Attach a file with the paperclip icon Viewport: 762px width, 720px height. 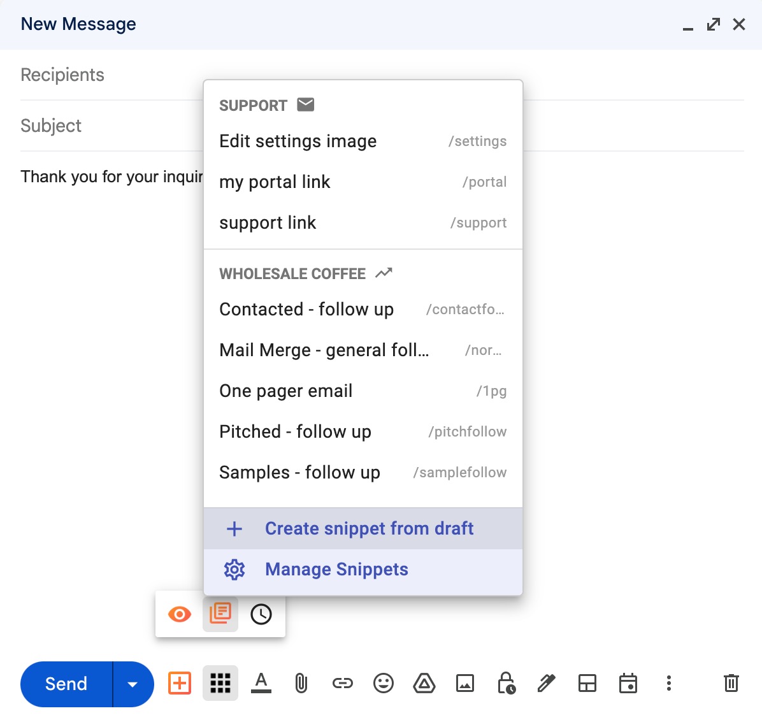(x=301, y=683)
